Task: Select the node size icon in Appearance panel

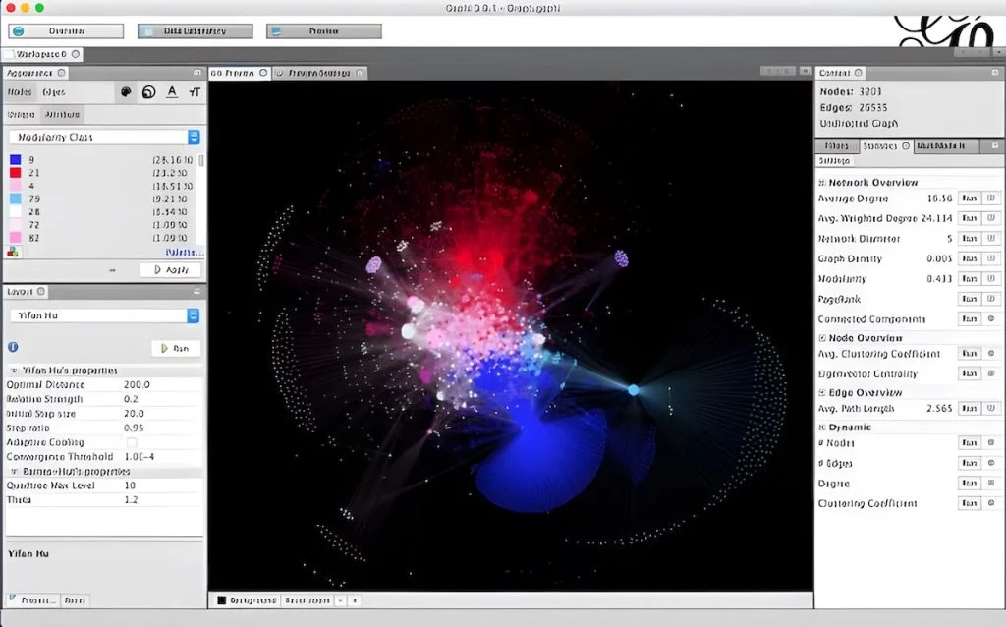Action: (x=149, y=92)
